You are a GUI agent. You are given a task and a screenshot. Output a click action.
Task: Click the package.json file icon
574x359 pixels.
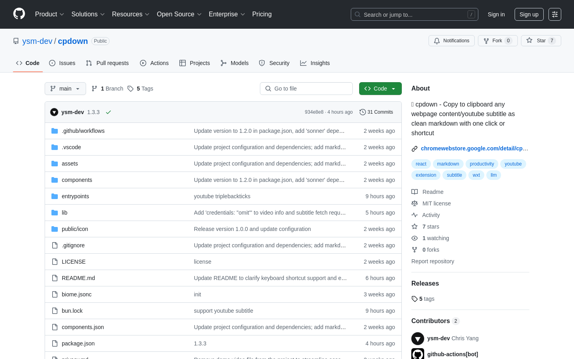click(55, 343)
